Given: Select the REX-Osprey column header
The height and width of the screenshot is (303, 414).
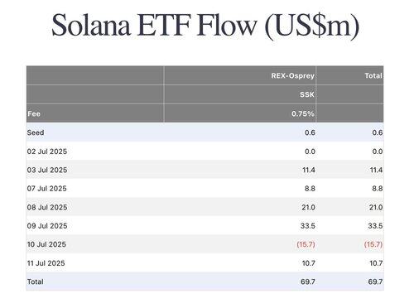Looking at the screenshot, I should (x=292, y=75).
